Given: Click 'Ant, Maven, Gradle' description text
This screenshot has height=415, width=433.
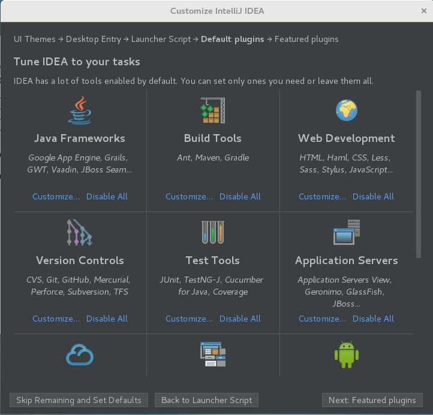Looking at the screenshot, I should [213, 157].
